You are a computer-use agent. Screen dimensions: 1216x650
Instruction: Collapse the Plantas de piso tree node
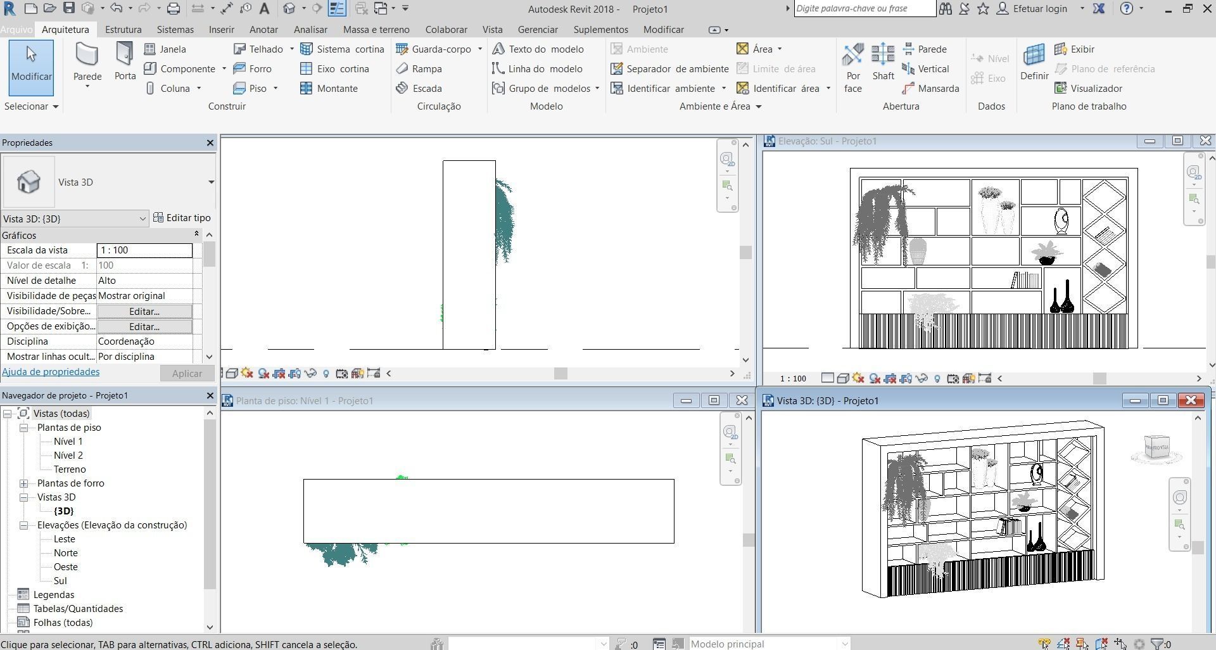(23, 428)
